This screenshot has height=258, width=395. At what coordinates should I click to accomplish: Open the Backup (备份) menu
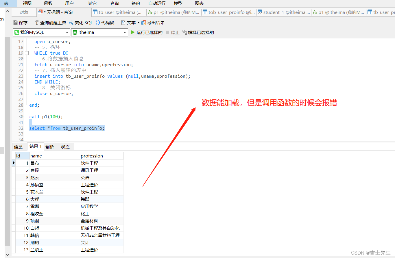click(x=136, y=3)
